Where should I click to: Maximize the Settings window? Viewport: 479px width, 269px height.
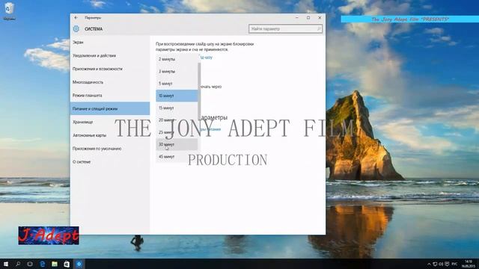coord(308,18)
